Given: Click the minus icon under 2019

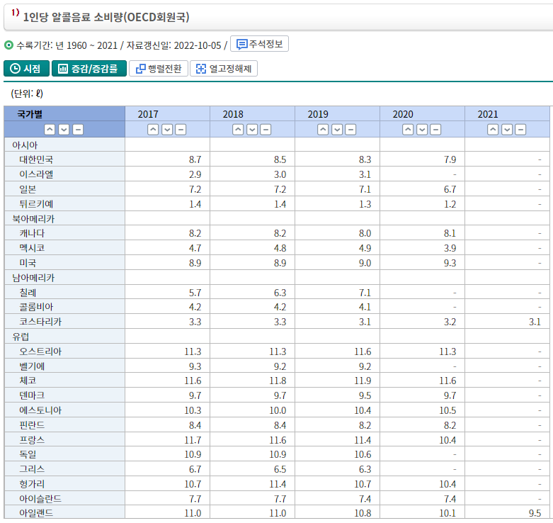Looking at the screenshot, I should click(x=350, y=130).
